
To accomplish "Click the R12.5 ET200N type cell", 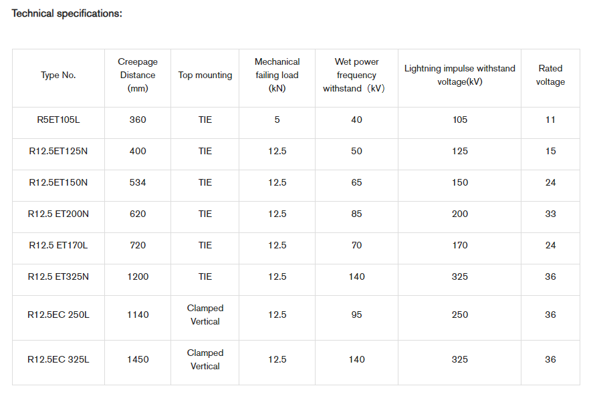I will coord(58,214).
